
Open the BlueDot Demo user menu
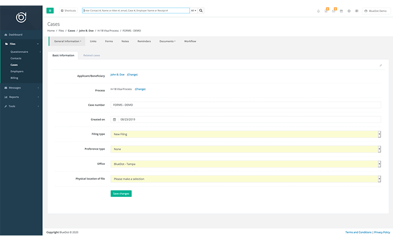tap(376, 11)
